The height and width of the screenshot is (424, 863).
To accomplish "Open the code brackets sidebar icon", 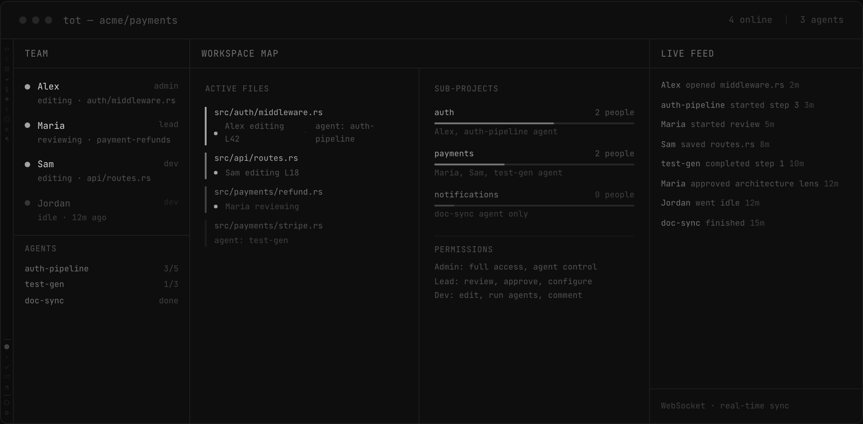I will 7,49.
